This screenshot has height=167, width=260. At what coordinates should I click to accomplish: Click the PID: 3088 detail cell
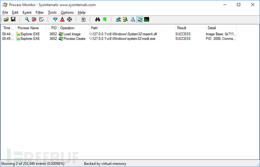pyautogui.click(x=221, y=39)
